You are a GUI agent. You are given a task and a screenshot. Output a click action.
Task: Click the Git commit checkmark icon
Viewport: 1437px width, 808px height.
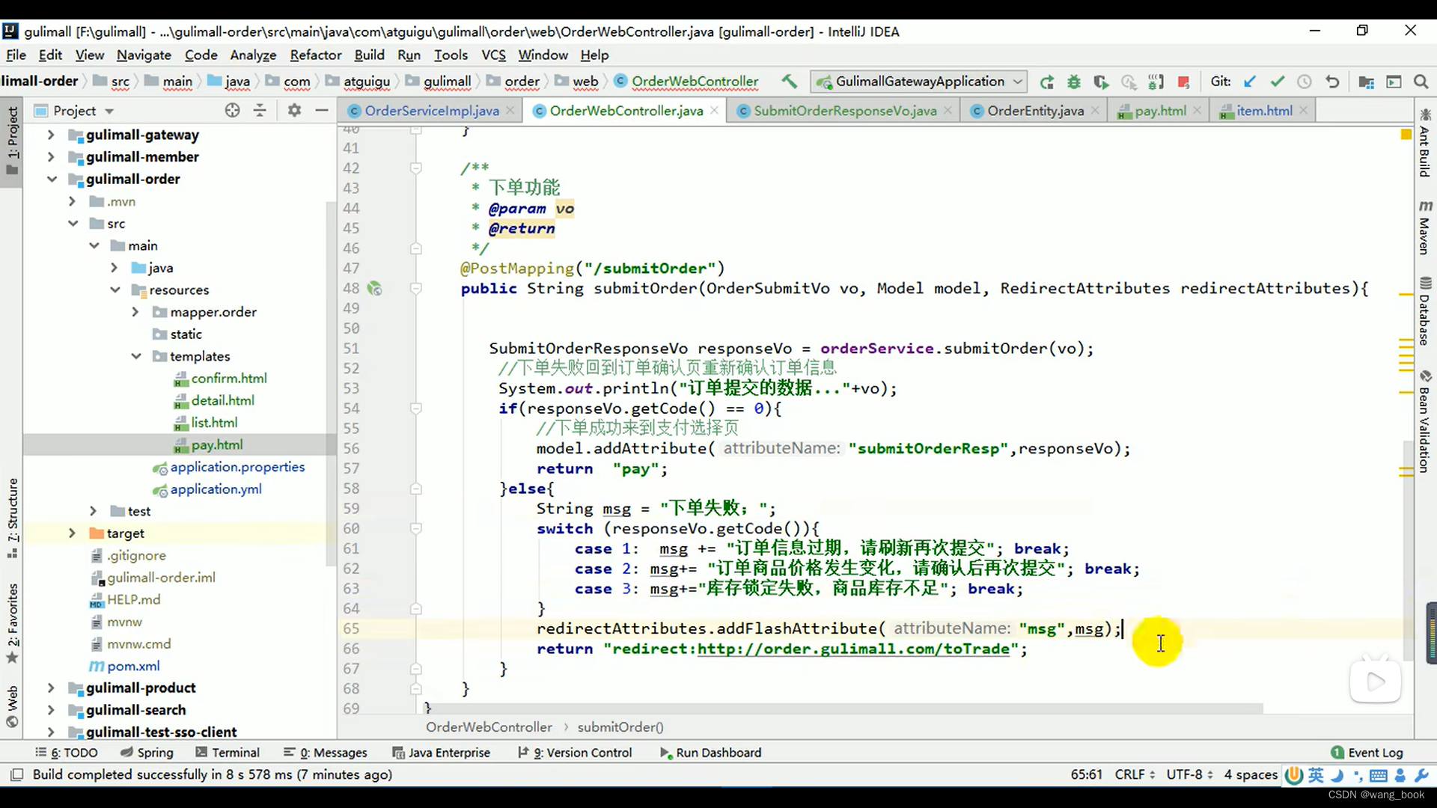[1277, 82]
